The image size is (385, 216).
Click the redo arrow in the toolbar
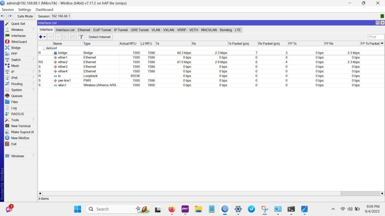pos(9,16)
